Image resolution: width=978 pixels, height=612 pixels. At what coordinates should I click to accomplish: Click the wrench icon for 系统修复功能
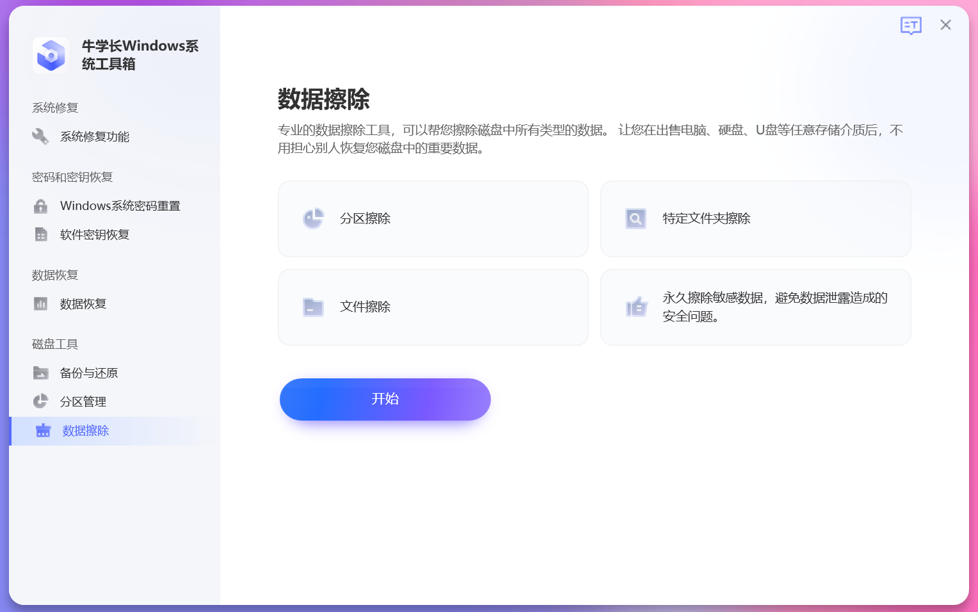tap(40, 136)
